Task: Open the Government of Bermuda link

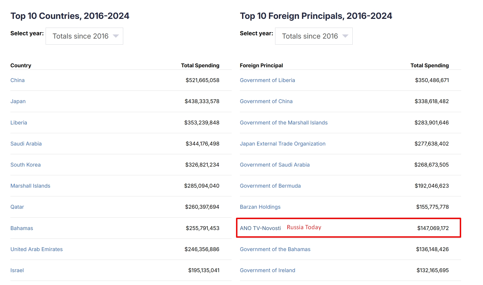Action: (270, 186)
